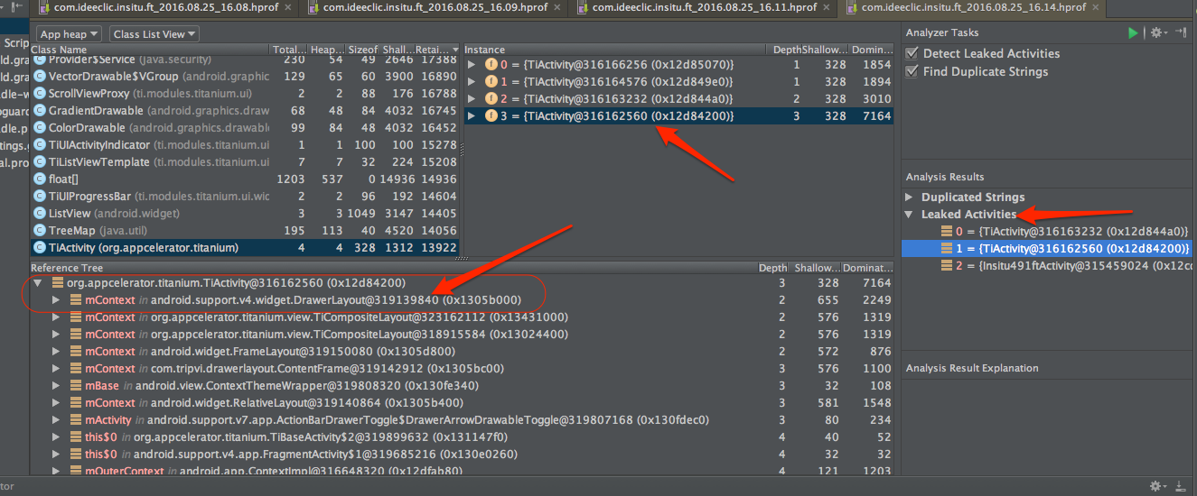Sort instances by Depth column header
Viewport: 1197px width, 496px height.
[x=783, y=50]
